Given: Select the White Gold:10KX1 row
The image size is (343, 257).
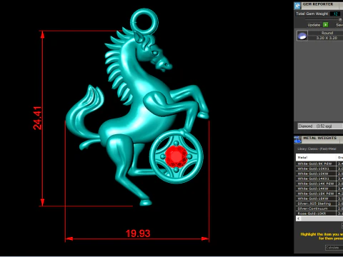Looking at the screenshot, I should [319, 168].
